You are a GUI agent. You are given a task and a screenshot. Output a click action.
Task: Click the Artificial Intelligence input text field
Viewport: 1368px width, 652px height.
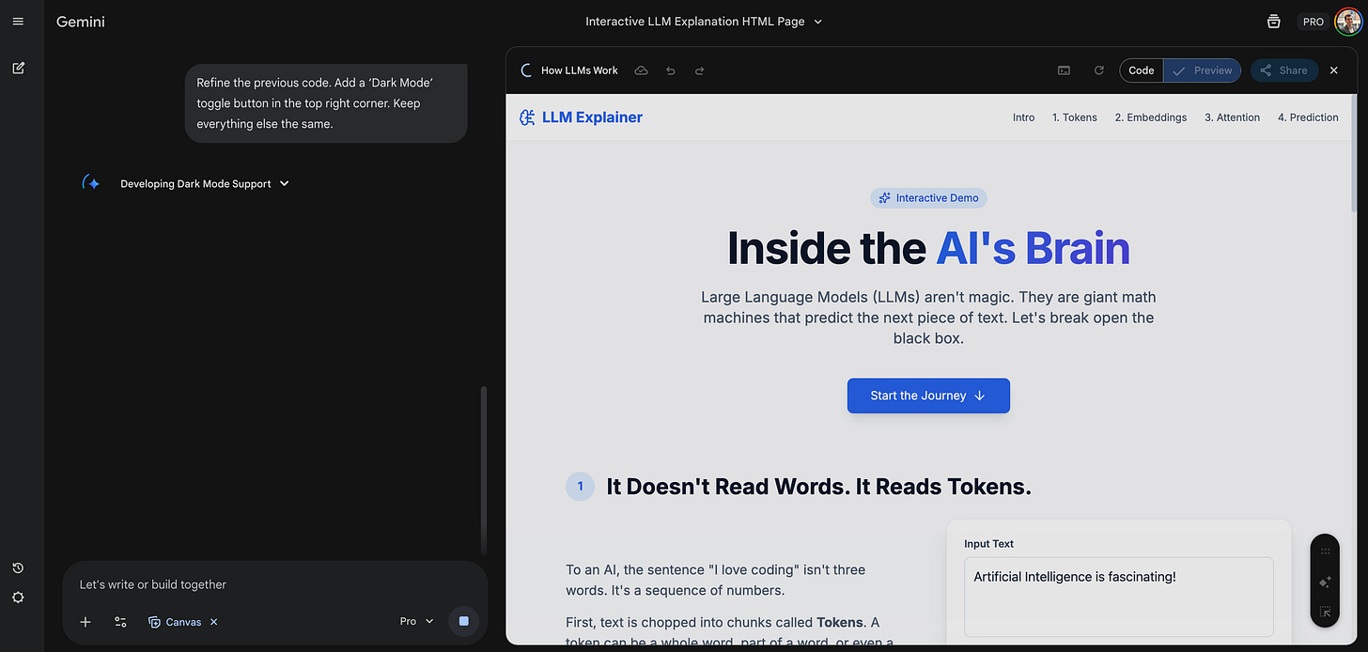[x=1118, y=597]
